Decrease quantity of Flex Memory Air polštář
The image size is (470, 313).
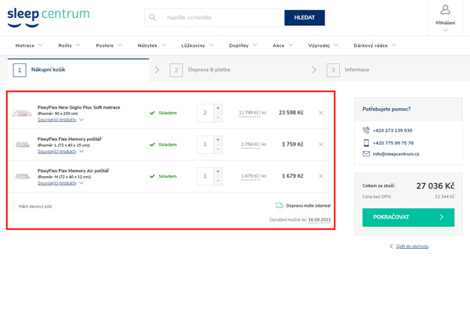218,181
